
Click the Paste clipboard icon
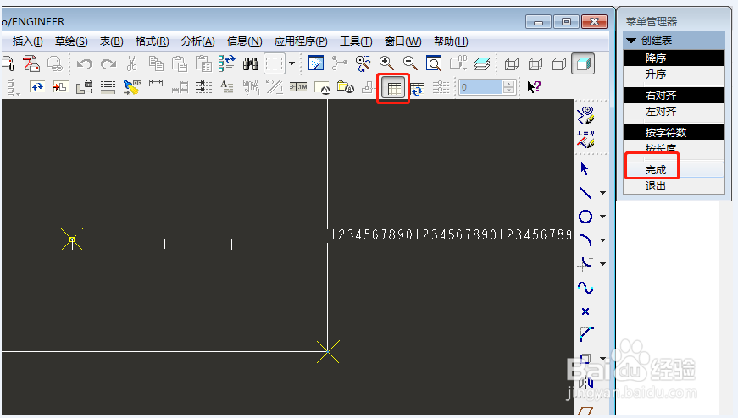(180, 63)
